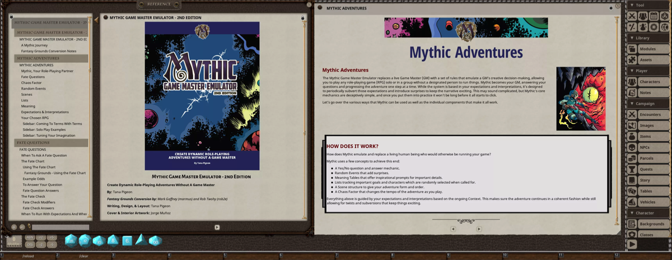Expand all index entries with plus button
The width and height of the screenshot is (672, 260).
(x=14, y=227)
